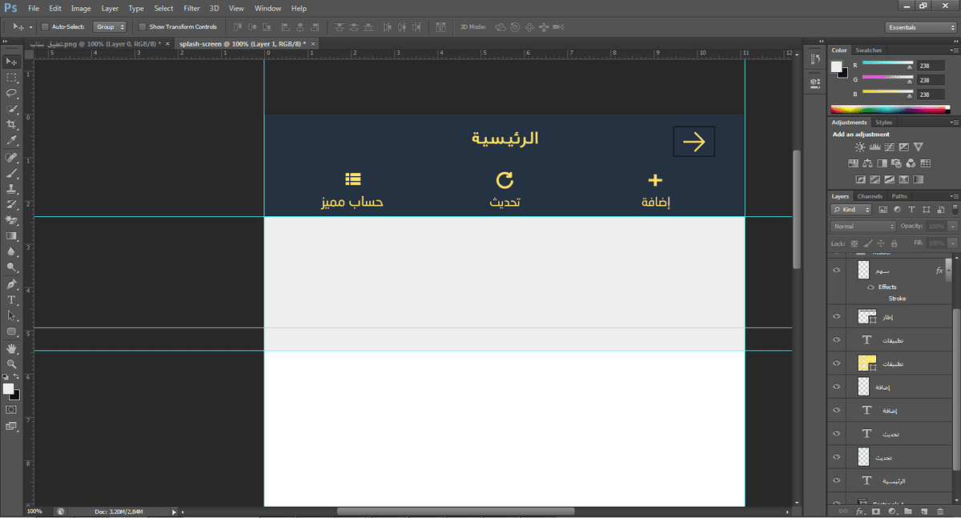Screen dimensions: 961x518
Task: Pick the Eyedropper tool
Action: pos(12,141)
